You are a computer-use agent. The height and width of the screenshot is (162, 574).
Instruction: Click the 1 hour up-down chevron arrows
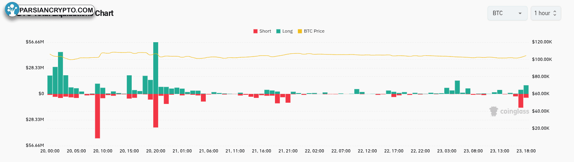[x=555, y=13]
